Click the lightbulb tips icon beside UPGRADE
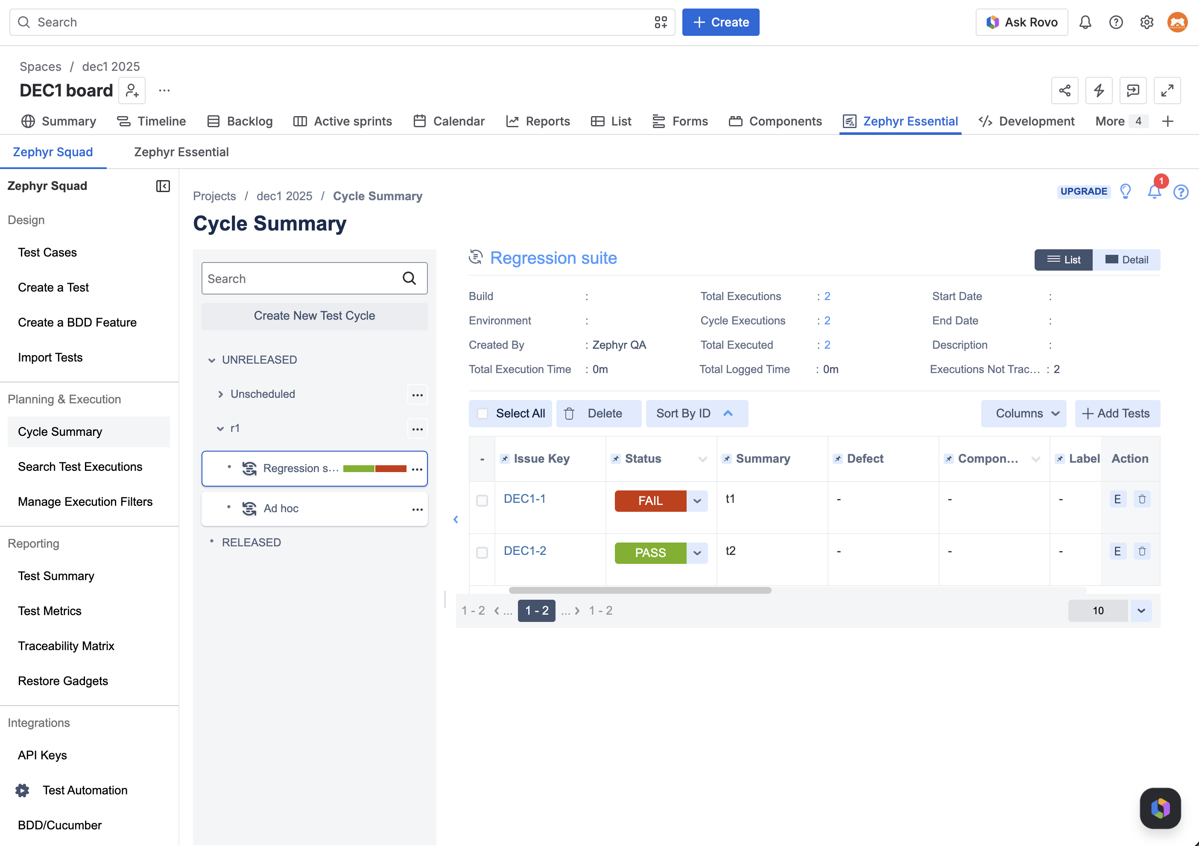The width and height of the screenshot is (1199, 846). [x=1126, y=192]
